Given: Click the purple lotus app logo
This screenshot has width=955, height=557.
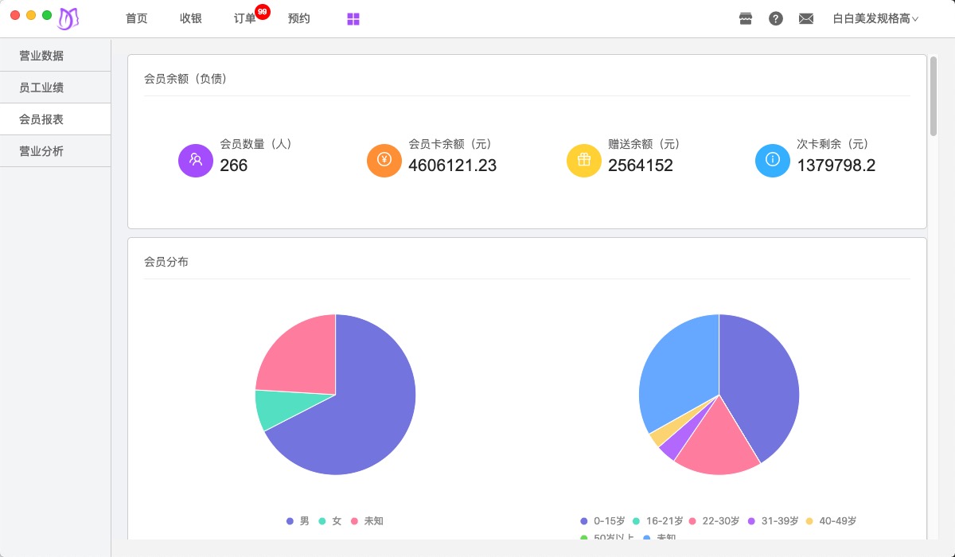Looking at the screenshot, I should coord(68,18).
